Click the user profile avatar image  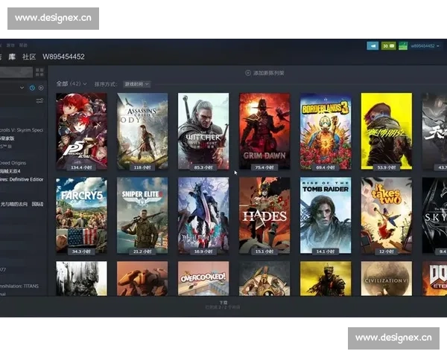(x=403, y=46)
